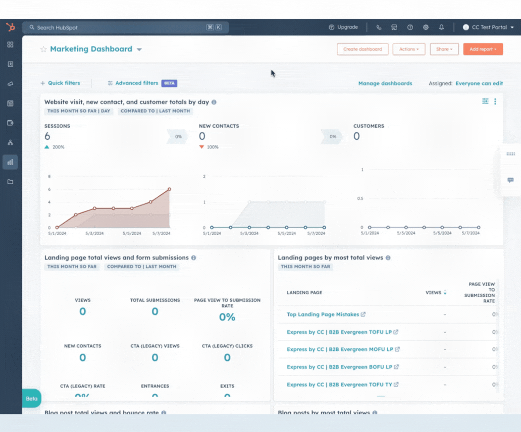Viewport: 521px width, 432px height.
Task: Favorite the dashboard with the star icon
Action: (x=43, y=49)
